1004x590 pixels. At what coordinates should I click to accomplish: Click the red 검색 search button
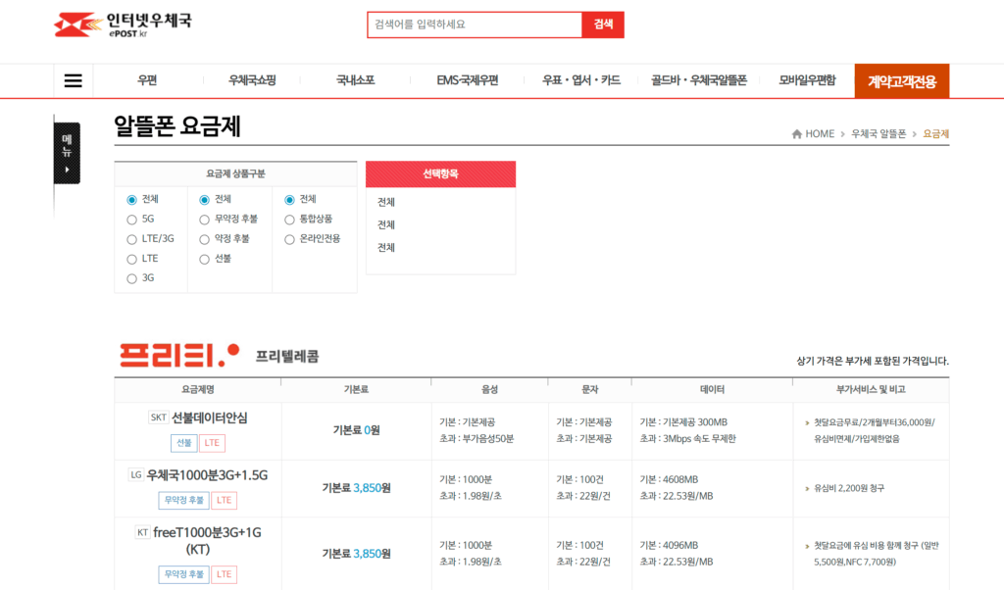[603, 25]
